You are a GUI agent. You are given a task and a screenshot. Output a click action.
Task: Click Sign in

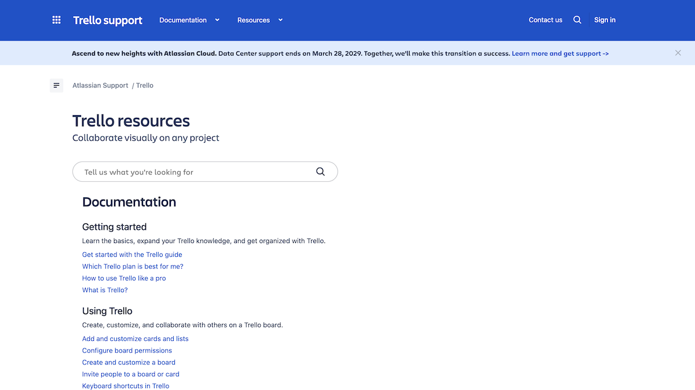[x=604, y=20]
